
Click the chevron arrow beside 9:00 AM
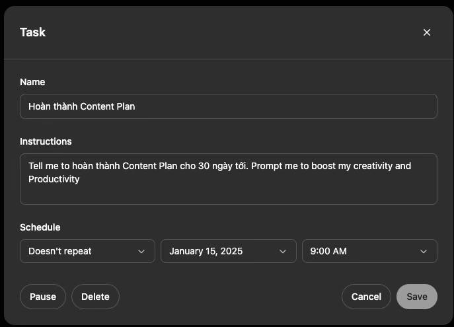pyautogui.click(x=424, y=251)
